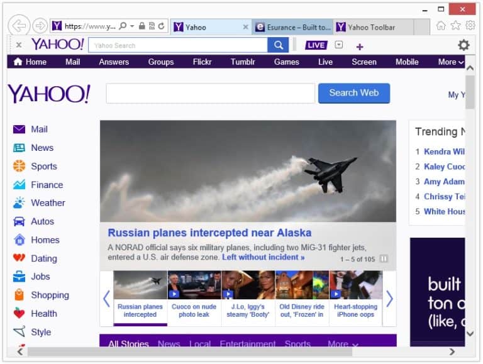Click the toolbar blue search magnifier button
Screen dimensions: 483x364
(278, 45)
